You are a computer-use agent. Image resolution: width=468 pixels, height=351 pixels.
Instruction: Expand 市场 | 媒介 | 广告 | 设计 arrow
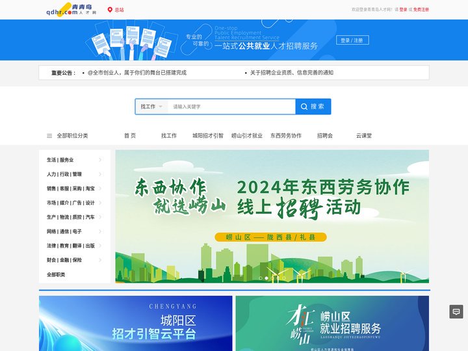pyautogui.click(x=100, y=203)
